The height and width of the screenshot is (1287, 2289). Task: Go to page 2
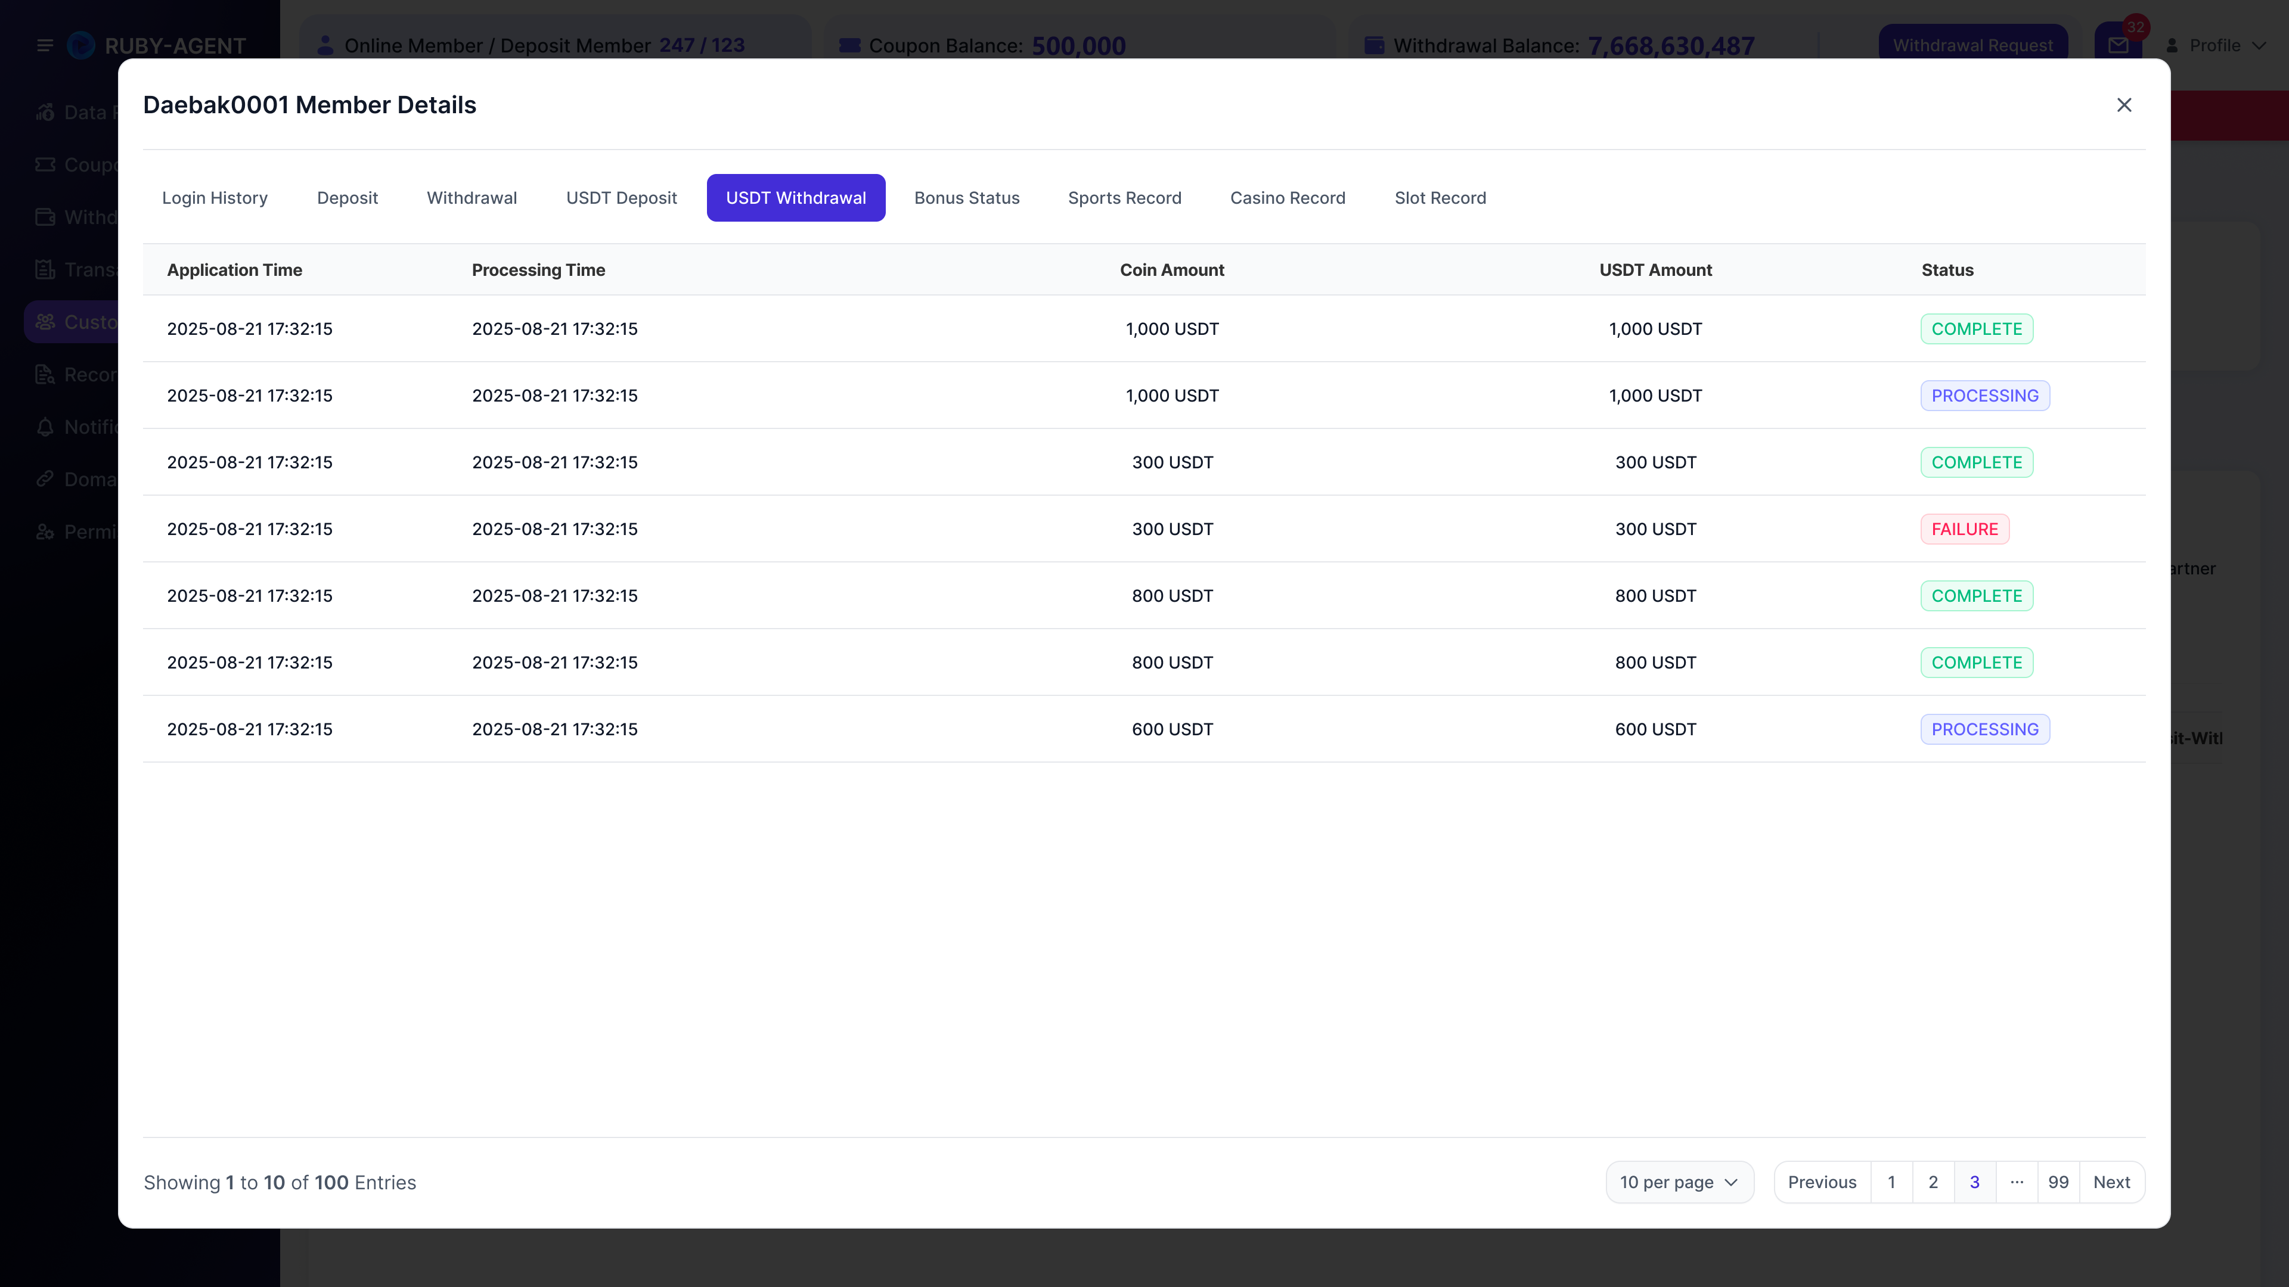click(1933, 1182)
